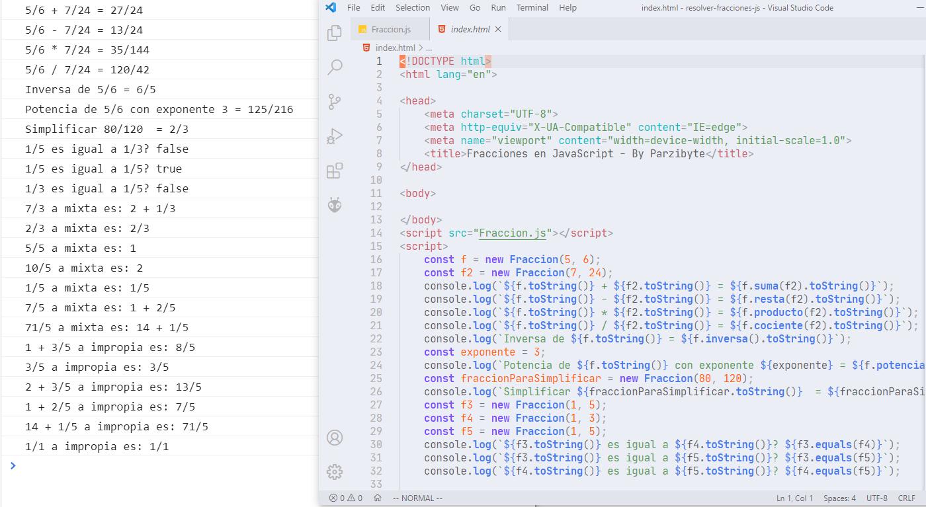Open the Help menu
This screenshot has height=507, width=926.
click(568, 8)
